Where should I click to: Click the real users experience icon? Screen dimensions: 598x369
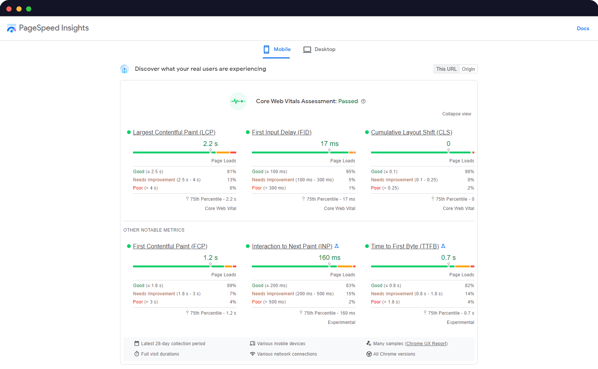pos(124,69)
